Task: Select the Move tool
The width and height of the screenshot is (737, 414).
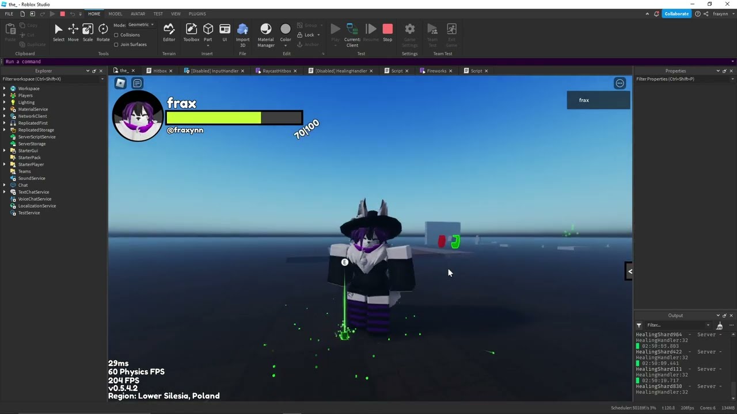Action: [73, 33]
